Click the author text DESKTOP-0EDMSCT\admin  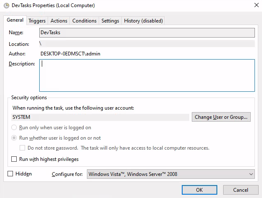[70, 54]
